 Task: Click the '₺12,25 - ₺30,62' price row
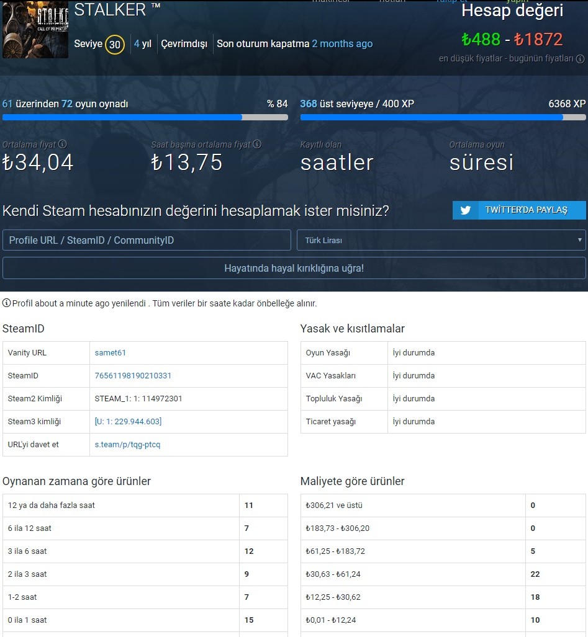pos(443,597)
